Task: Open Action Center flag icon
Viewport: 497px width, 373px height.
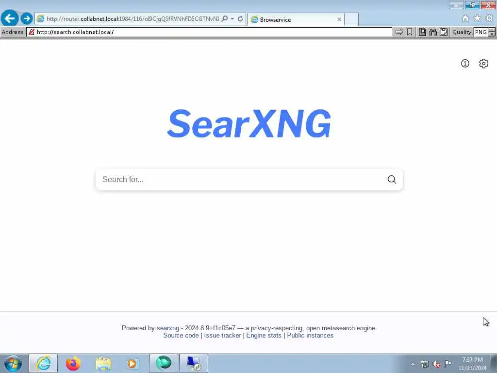Action: 447,364
